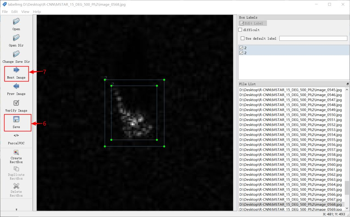Image resolution: width=350 pixels, height=217 pixels.
Task: Select image_0557.jpg in File List
Action: pos(291,150)
